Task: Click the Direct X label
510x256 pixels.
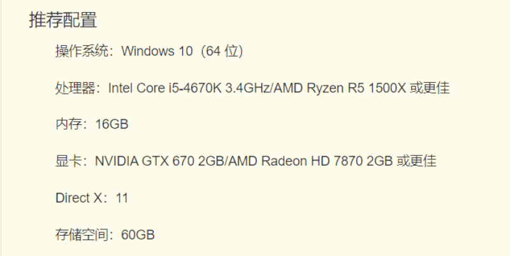Action: [78, 198]
